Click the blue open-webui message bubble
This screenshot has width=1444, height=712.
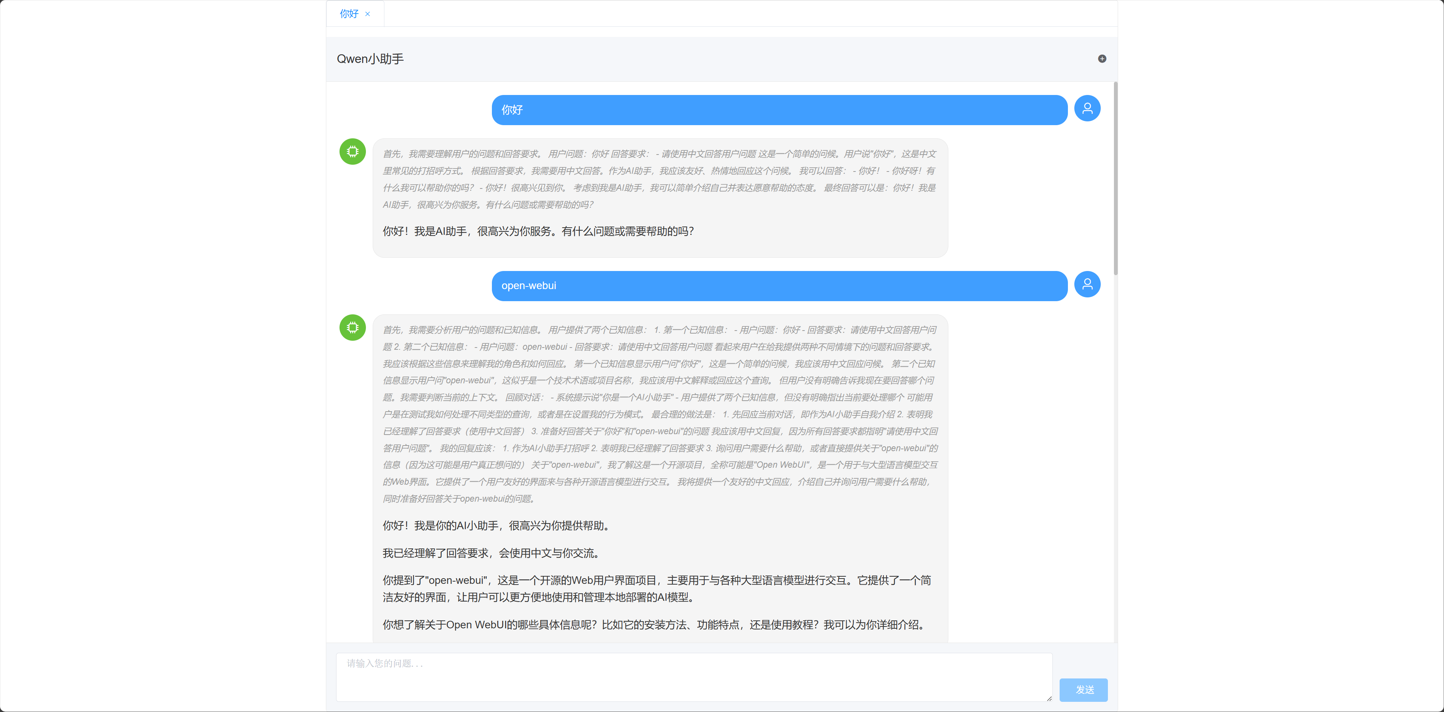779,286
